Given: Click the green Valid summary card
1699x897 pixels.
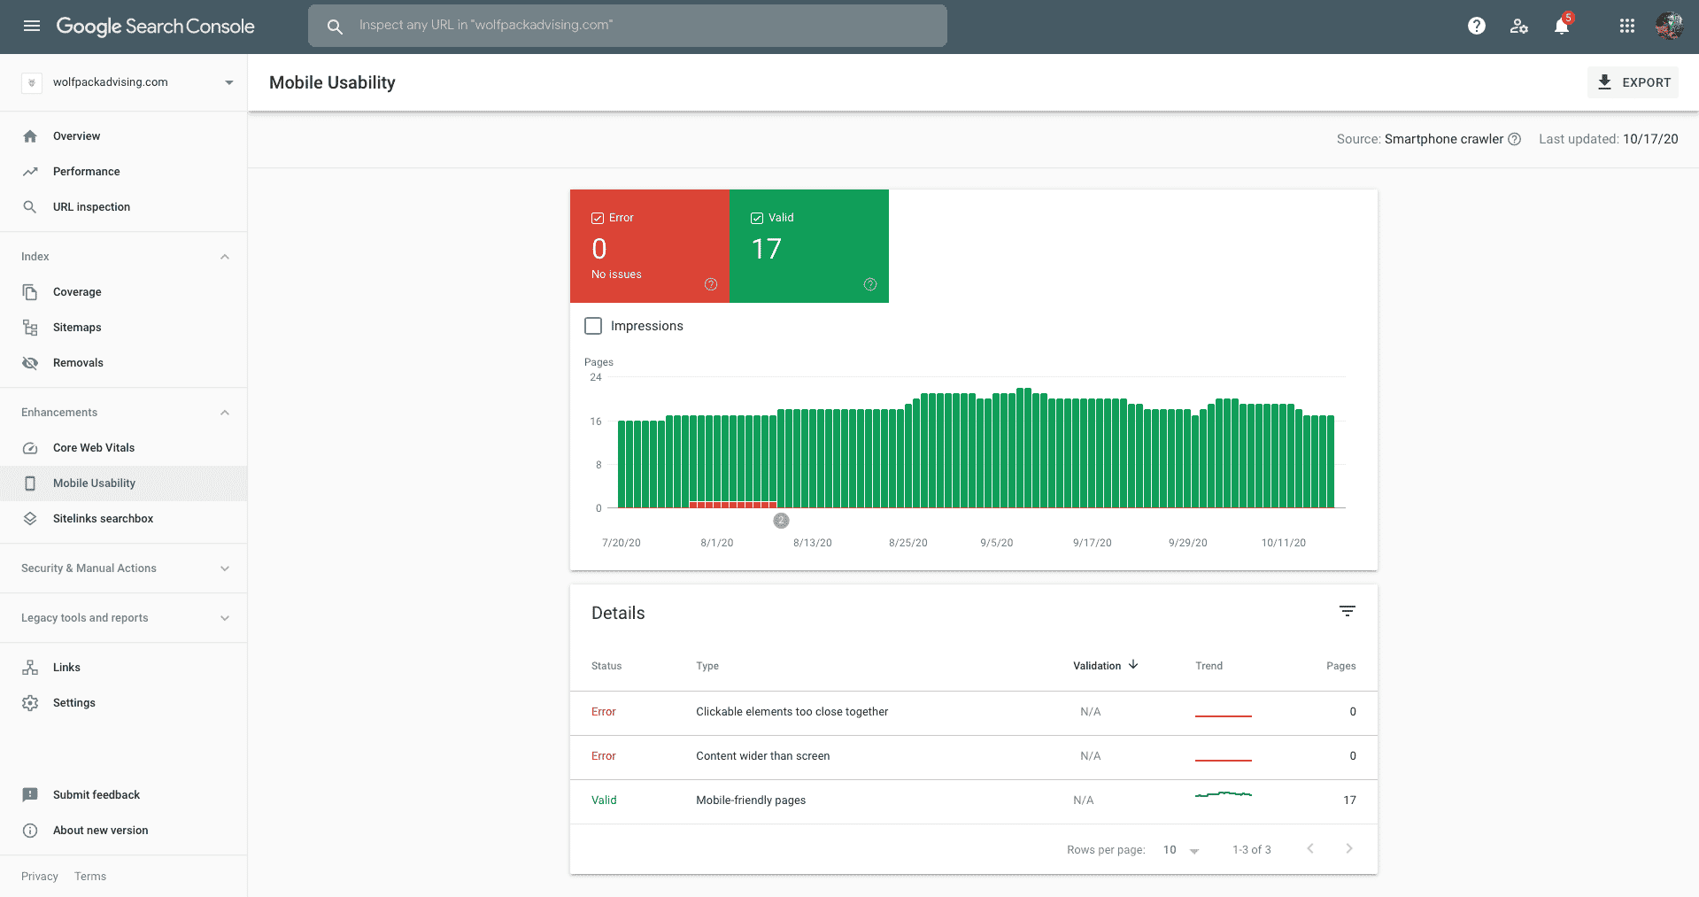Looking at the screenshot, I should (809, 246).
